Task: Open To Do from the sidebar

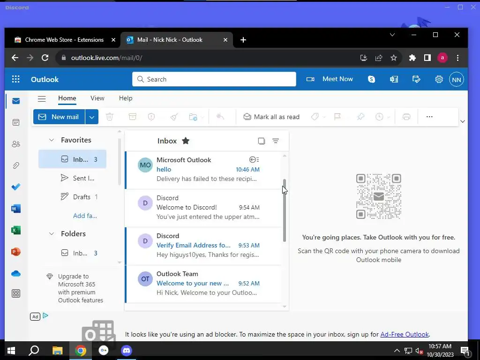Action: (16, 187)
